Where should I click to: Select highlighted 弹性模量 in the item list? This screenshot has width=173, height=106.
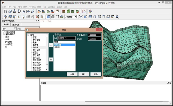65,45
